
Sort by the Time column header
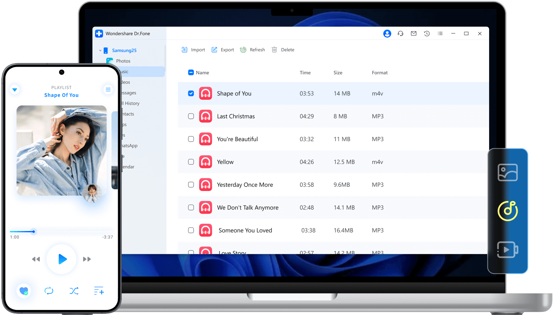tap(305, 72)
